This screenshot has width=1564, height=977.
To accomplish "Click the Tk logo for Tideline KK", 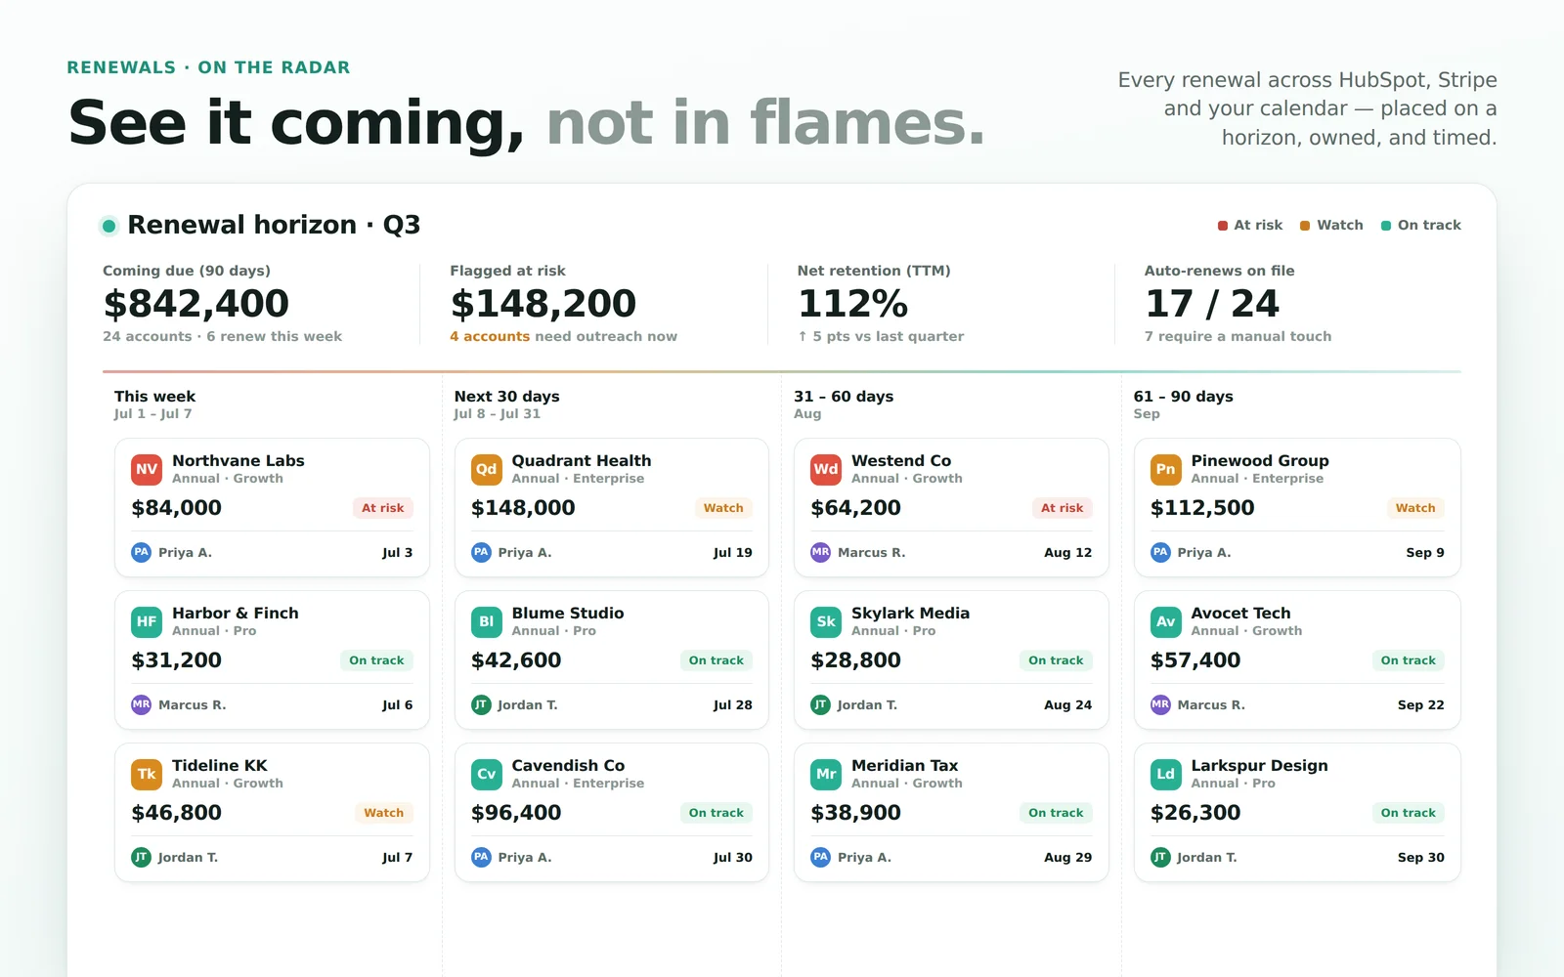I will tap(147, 774).
